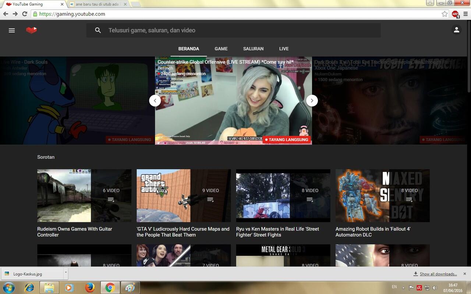Image resolution: width=471 pixels, height=294 pixels.
Task: Open the Maxed Sentry Bot thumbnail
Action: tap(383, 196)
